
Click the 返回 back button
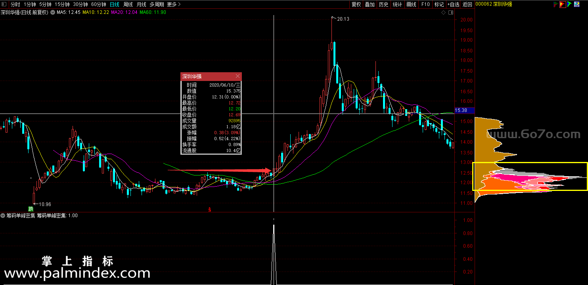(467, 4)
